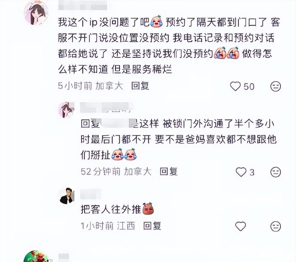296x262 pixels.
Task: Dislike the Jiangxi user's comment
Action: (276, 226)
